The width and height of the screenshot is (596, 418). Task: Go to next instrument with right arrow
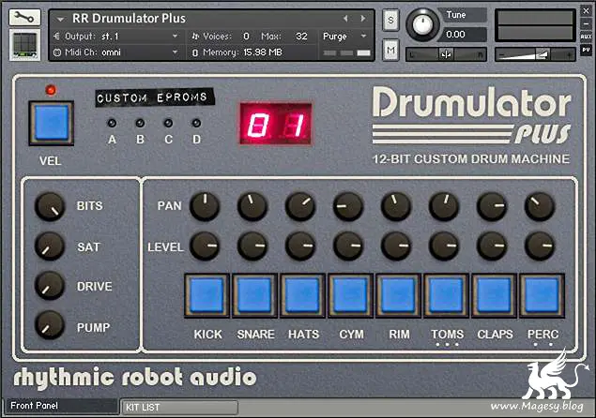(363, 18)
